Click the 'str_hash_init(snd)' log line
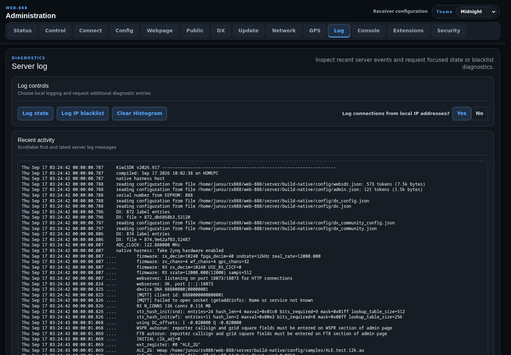 (x=213, y=312)
